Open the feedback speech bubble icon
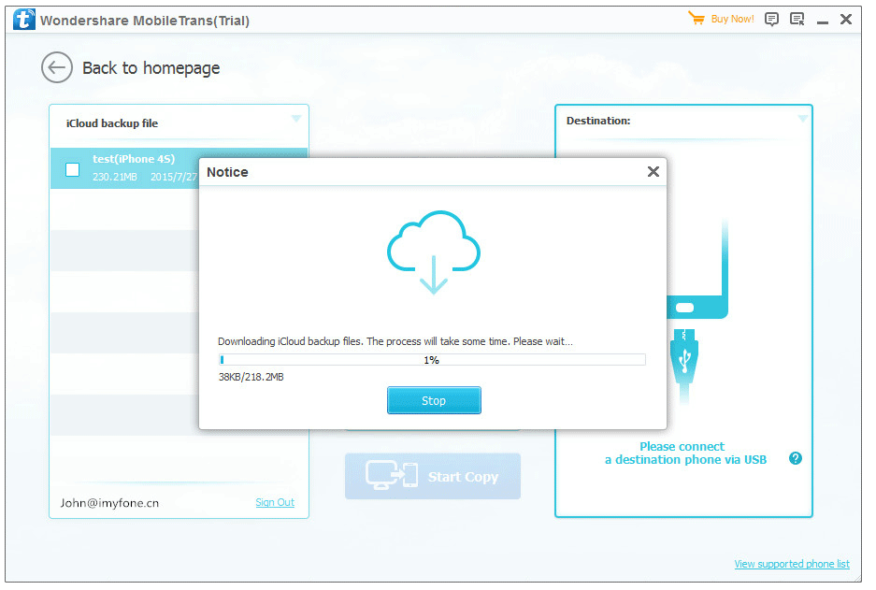 point(771,20)
